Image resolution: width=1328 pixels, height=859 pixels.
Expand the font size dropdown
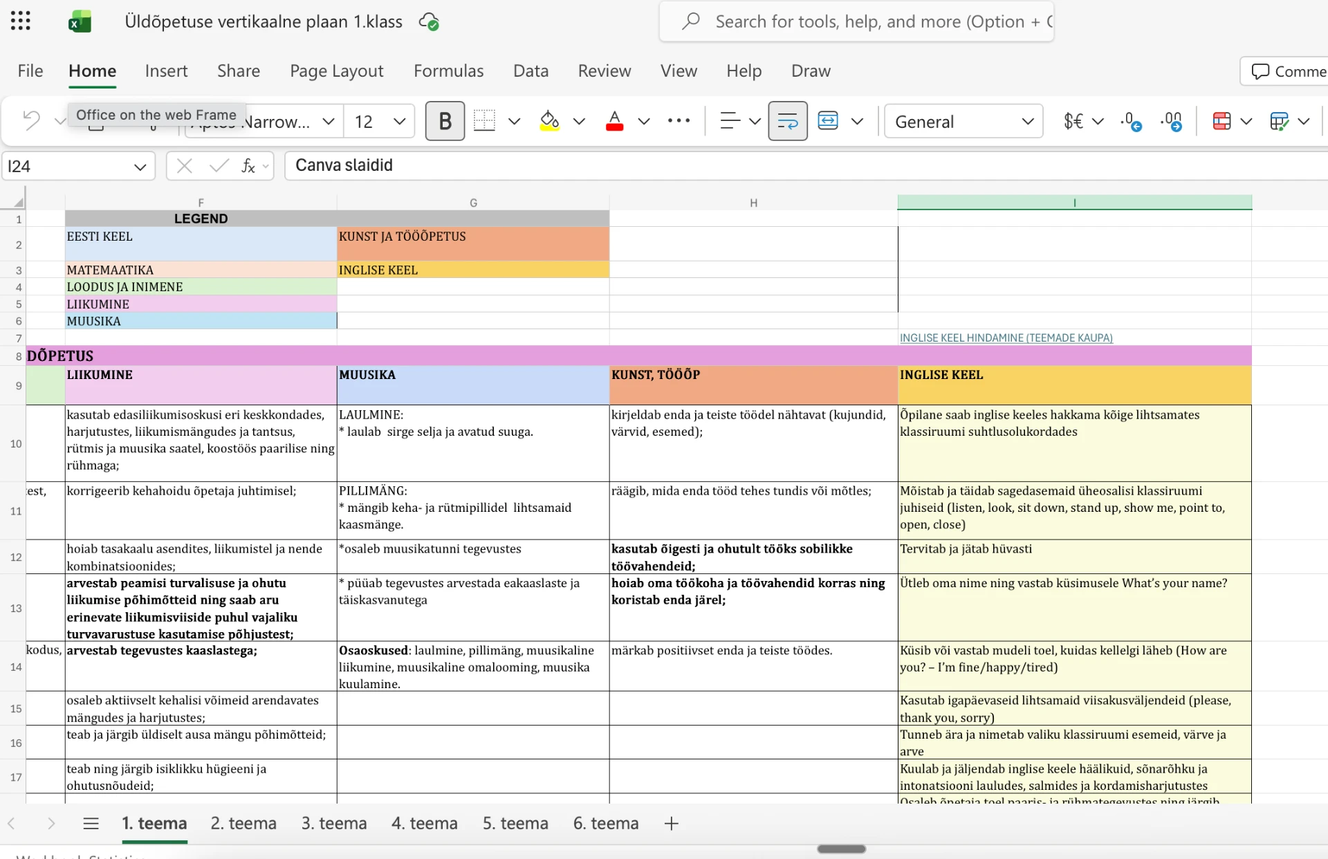pos(399,122)
